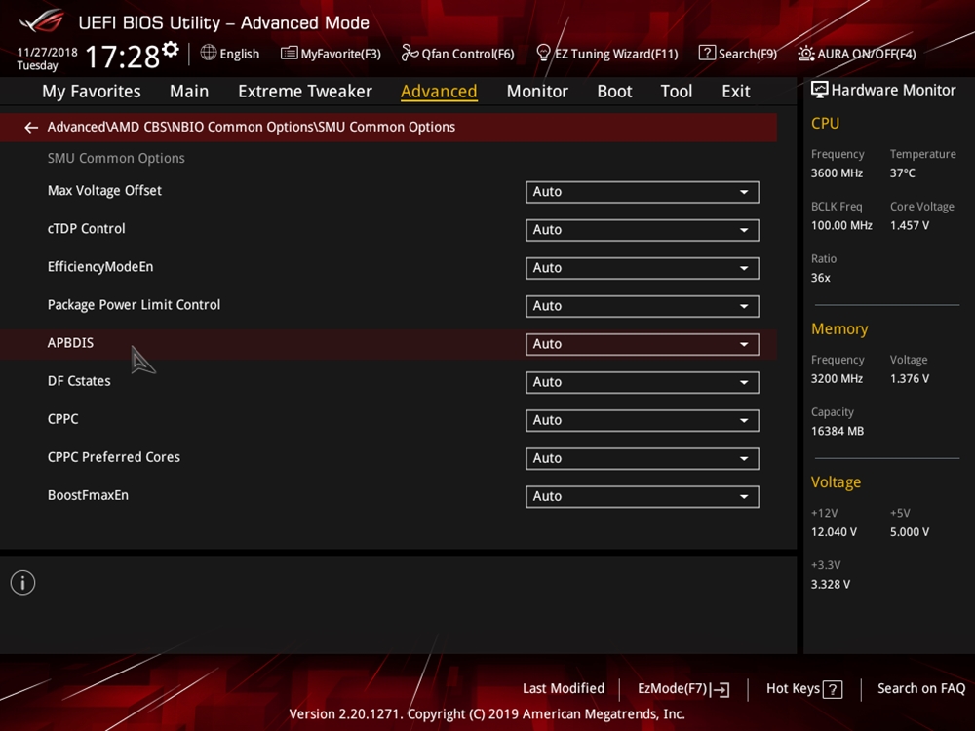Viewport: 975px width, 731px height.
Task: Click the Core Voltage value 1.457 V
Action: tap(909, 226)
